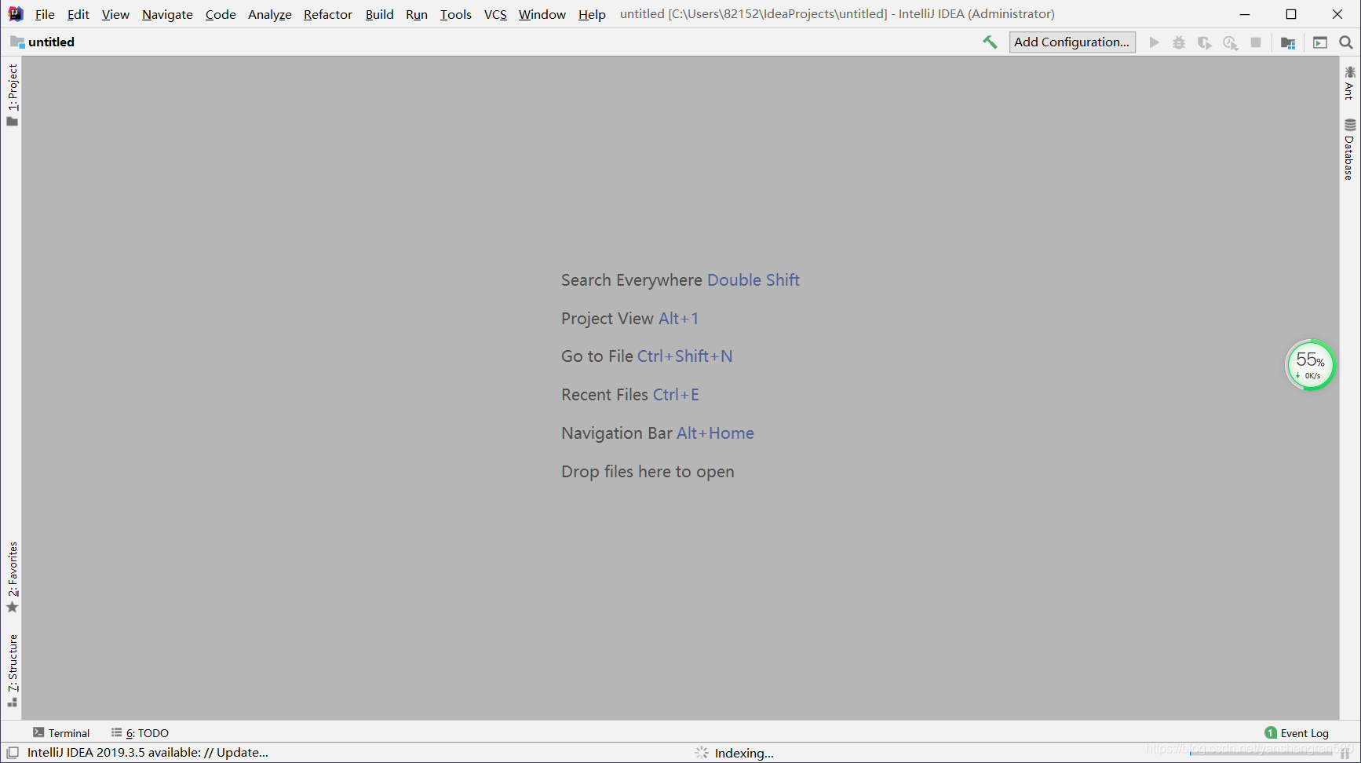Click the Search Everywhere magnifier icon

[1345, 42]
